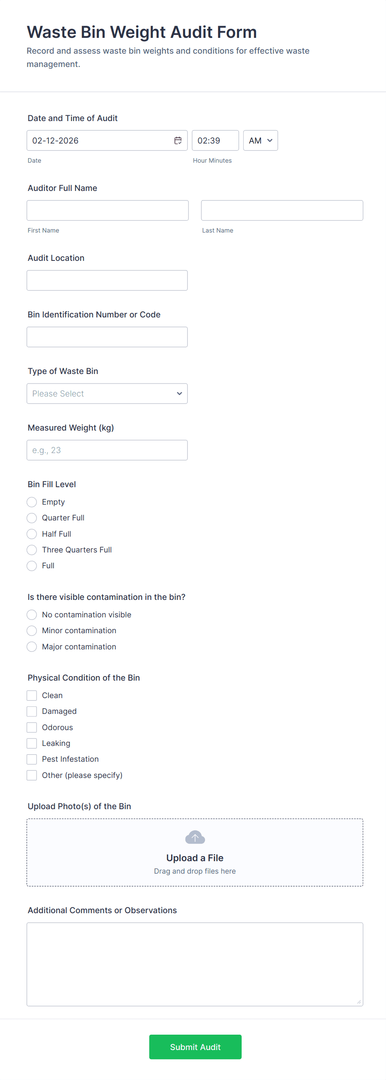This screenshot has height=1080, width=386.
Task: Submit the audit form
Action: click(195, 1046)
